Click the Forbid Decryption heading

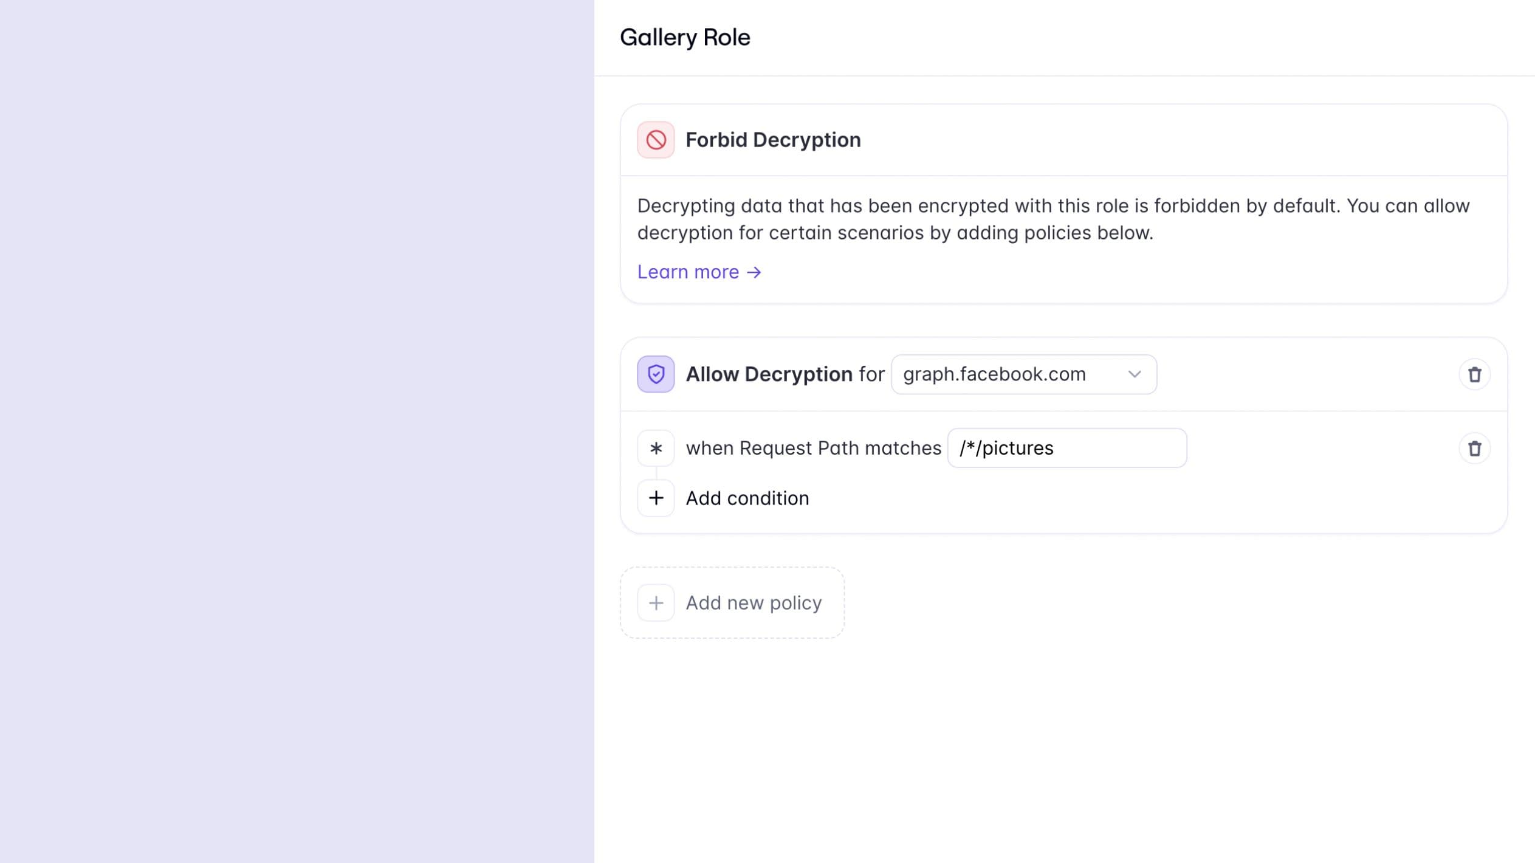tap(773, 140)
